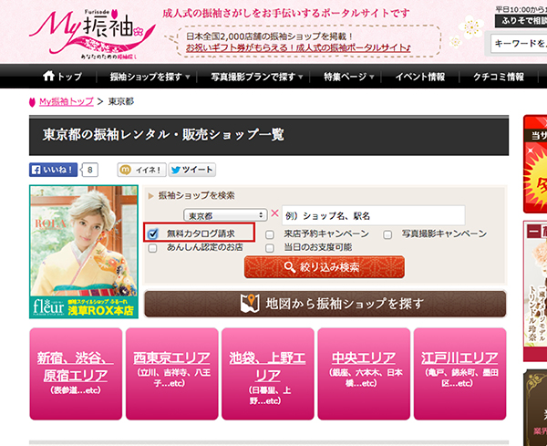Screen dimensions: 547x446
Task: Open the お祝いギフト券がもらえる link
Action: (x=298, y=47)
